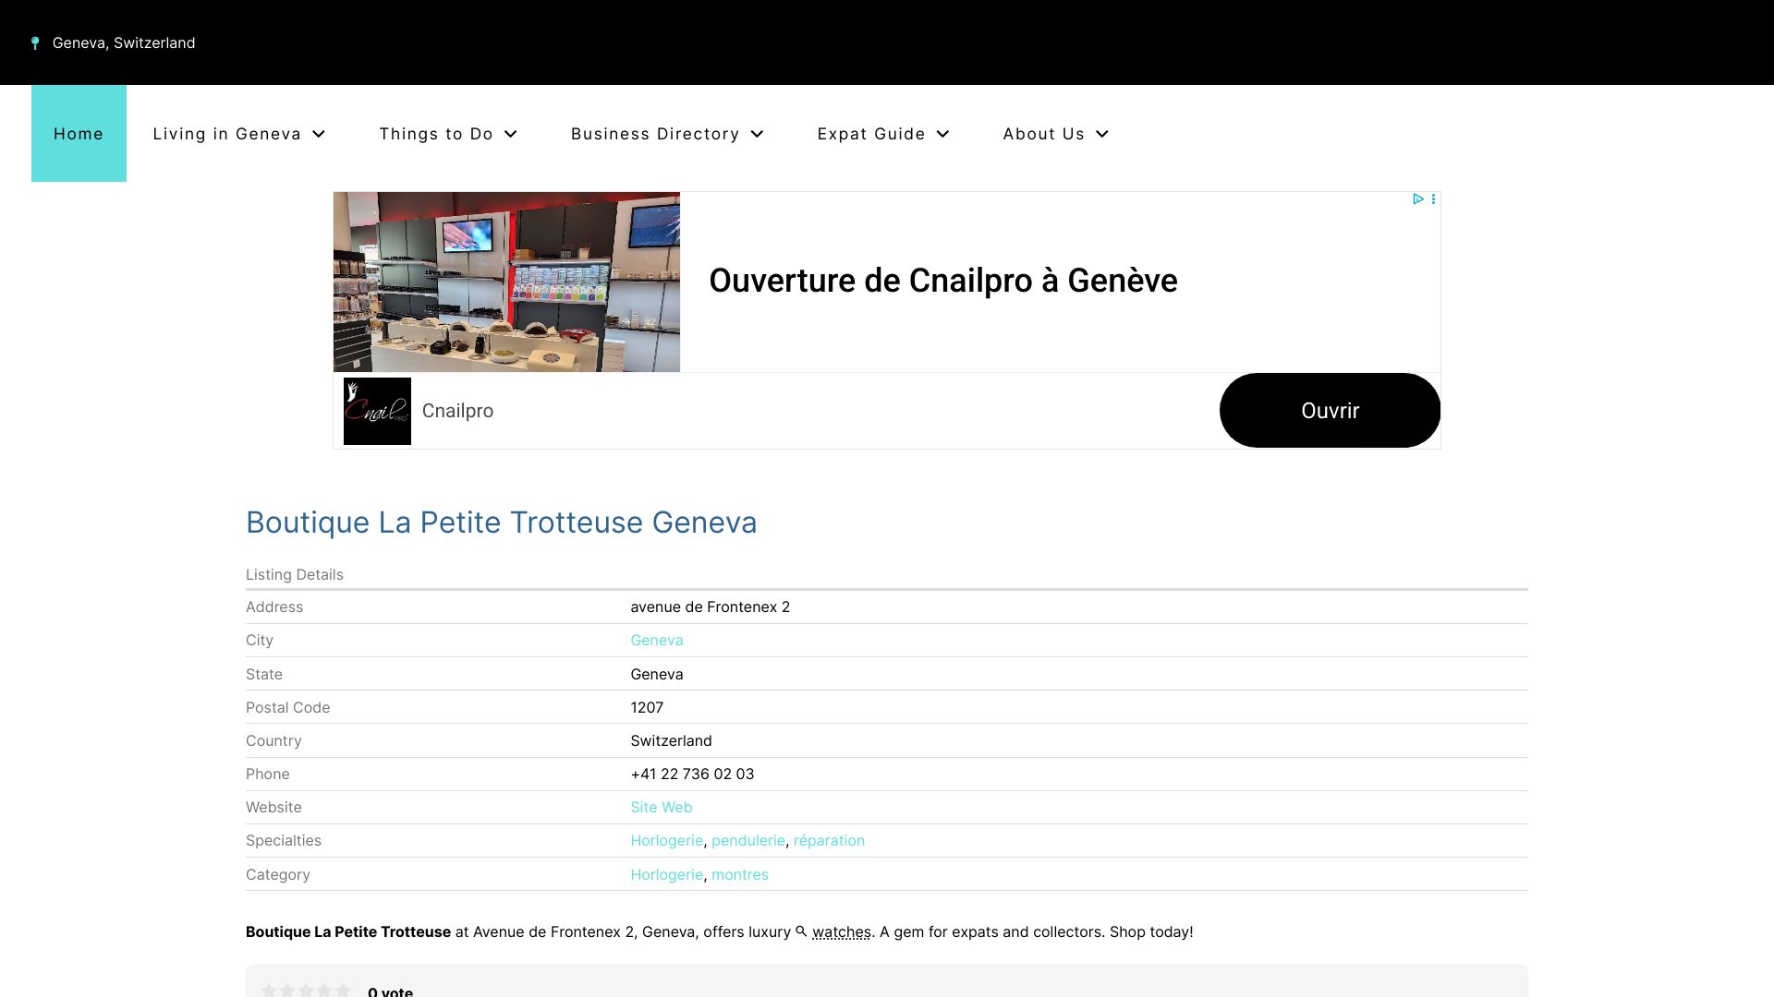Open the Living in Geneva menu

tap(239, 134)
